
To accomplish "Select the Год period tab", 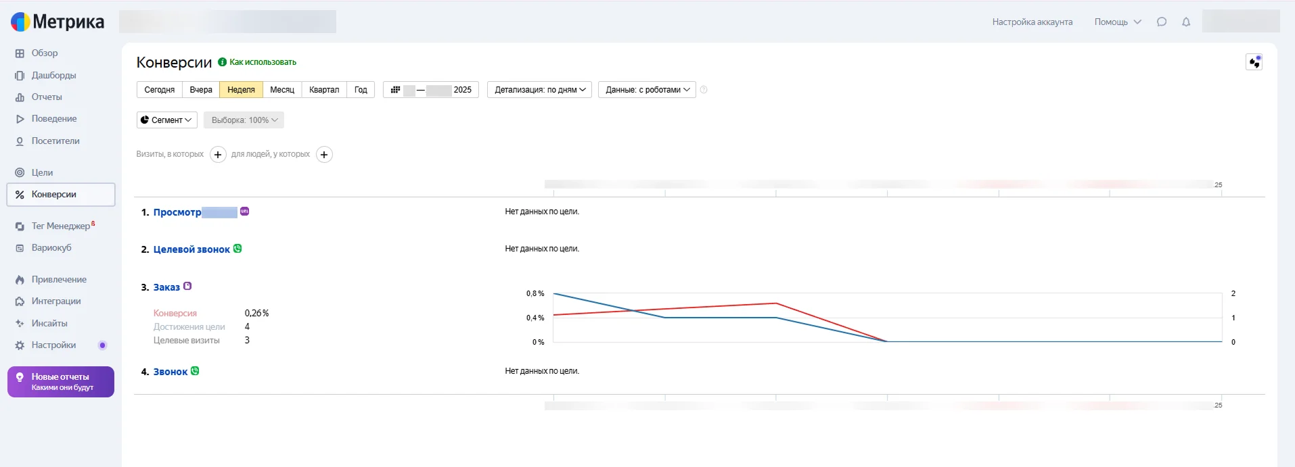I will [361, 90].
